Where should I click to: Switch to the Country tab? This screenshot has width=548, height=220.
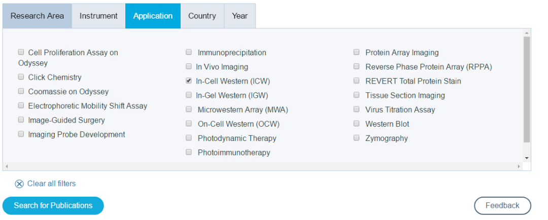(202, 16)
